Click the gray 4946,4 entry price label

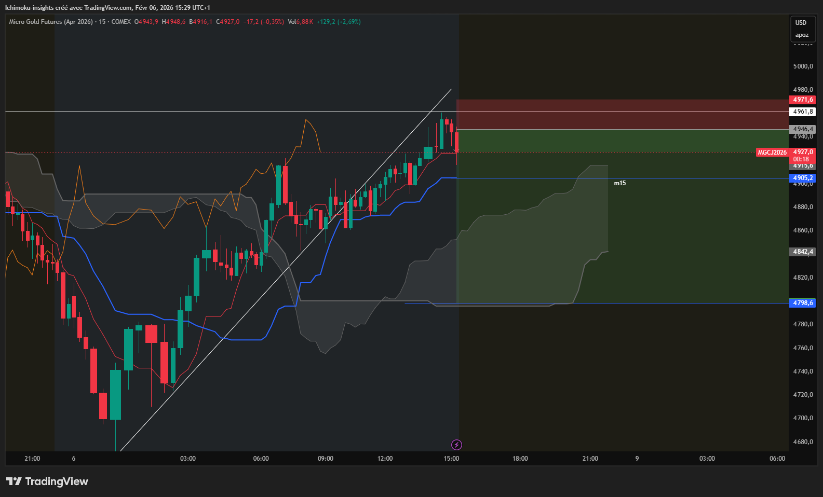coord(803,129)
